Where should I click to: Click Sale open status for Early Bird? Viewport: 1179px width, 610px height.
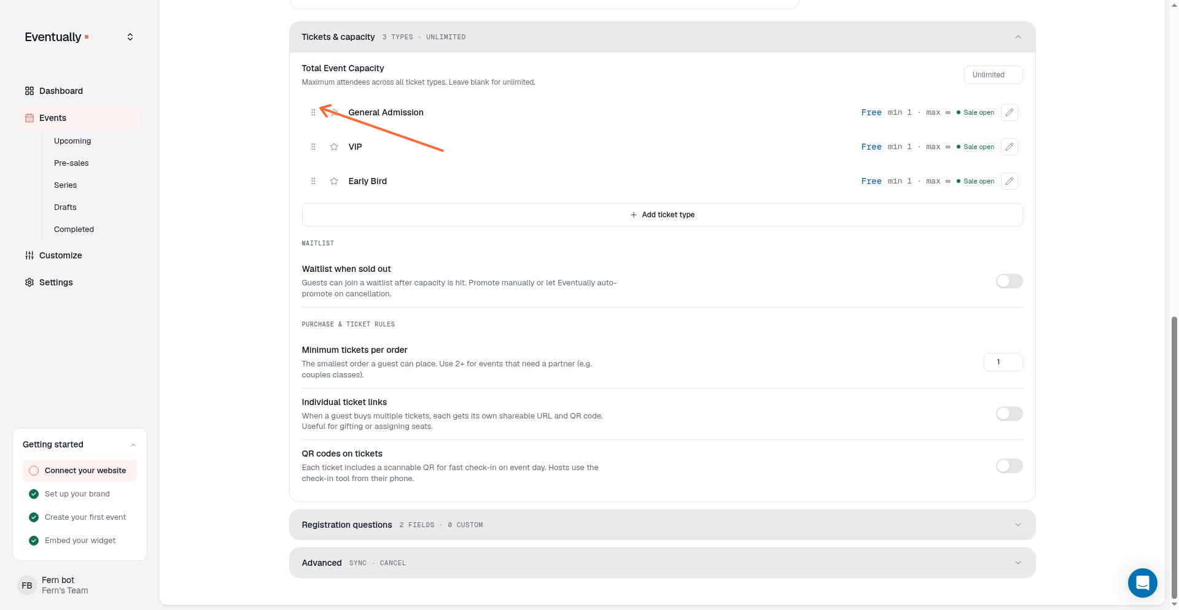click(975, 181)
